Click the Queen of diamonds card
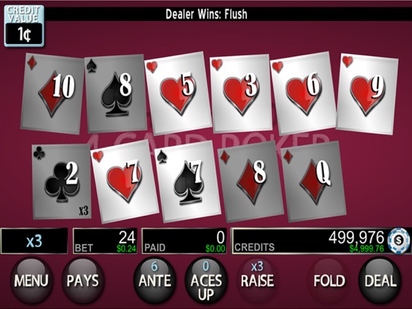 point(313,181)
